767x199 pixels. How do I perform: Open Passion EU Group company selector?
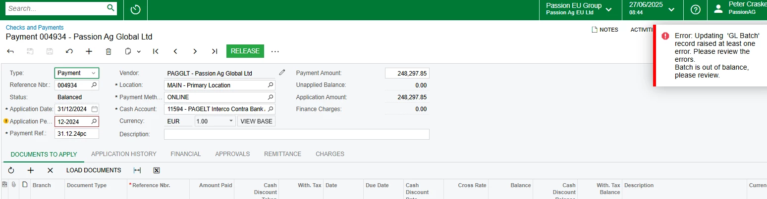coord(579,9)
